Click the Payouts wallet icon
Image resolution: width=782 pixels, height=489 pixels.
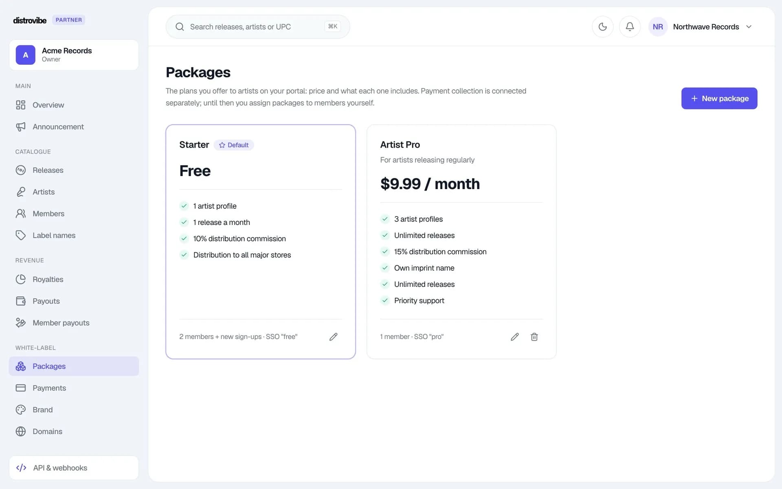click(21, 301)
